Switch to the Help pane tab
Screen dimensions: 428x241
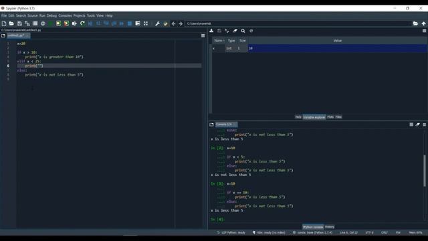point(298,117)
